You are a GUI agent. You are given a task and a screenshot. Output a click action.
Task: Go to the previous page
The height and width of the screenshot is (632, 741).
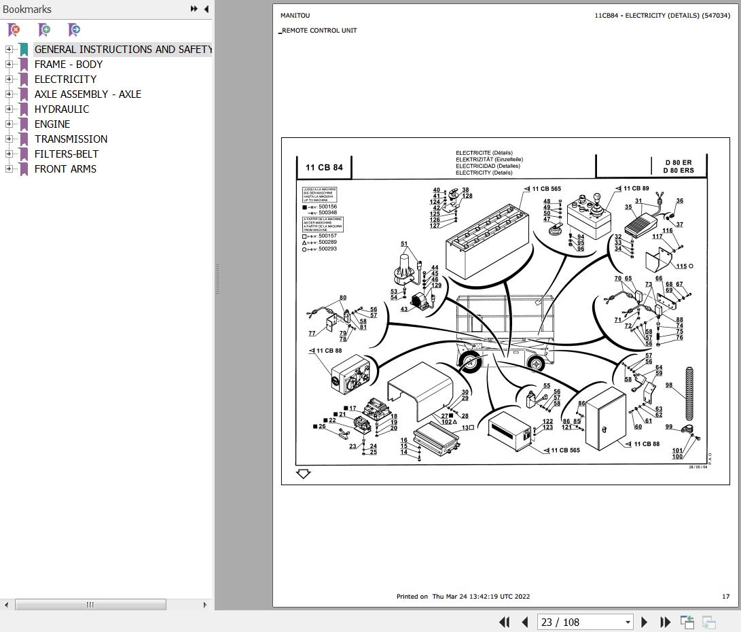(x=524, y=622)
